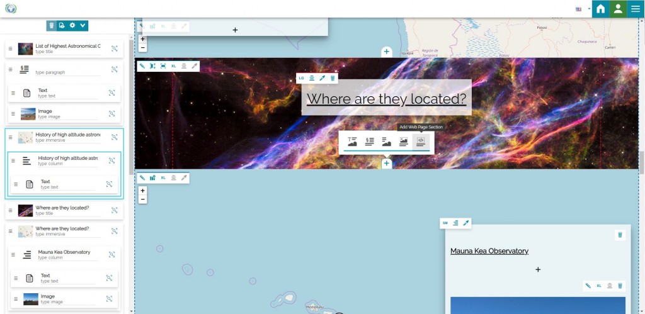Screen dimensions: 645x314
Task: Pick the eyedropper theme tool on the title toolbar
Action: point(322,78)
